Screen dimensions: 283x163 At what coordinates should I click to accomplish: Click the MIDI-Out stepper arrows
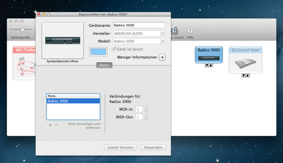[146, 117]
